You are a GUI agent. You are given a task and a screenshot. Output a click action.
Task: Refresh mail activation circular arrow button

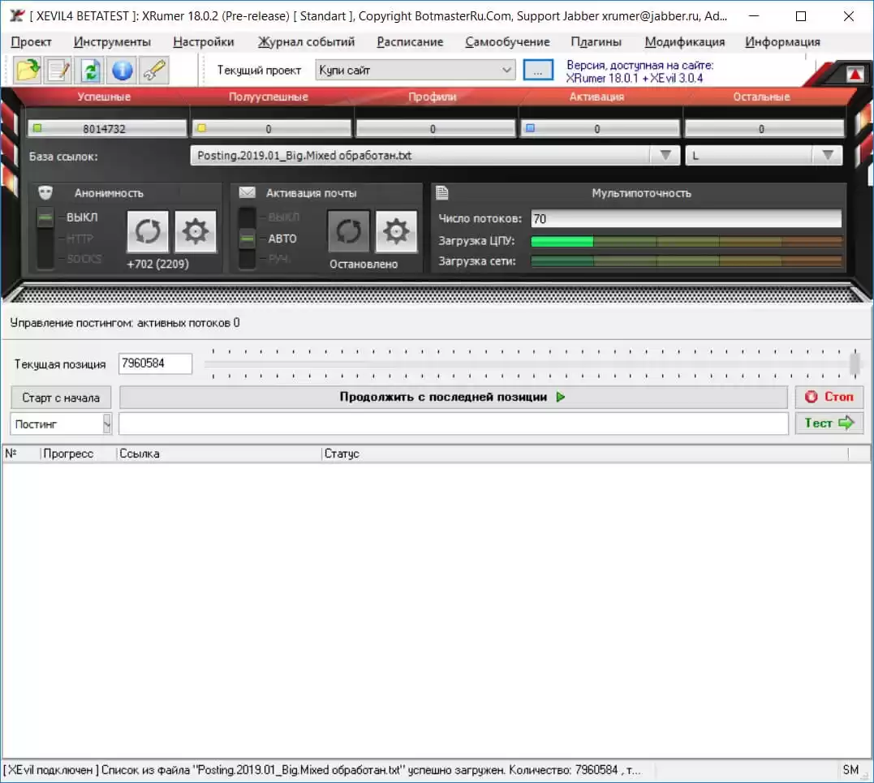click(348, 231)
